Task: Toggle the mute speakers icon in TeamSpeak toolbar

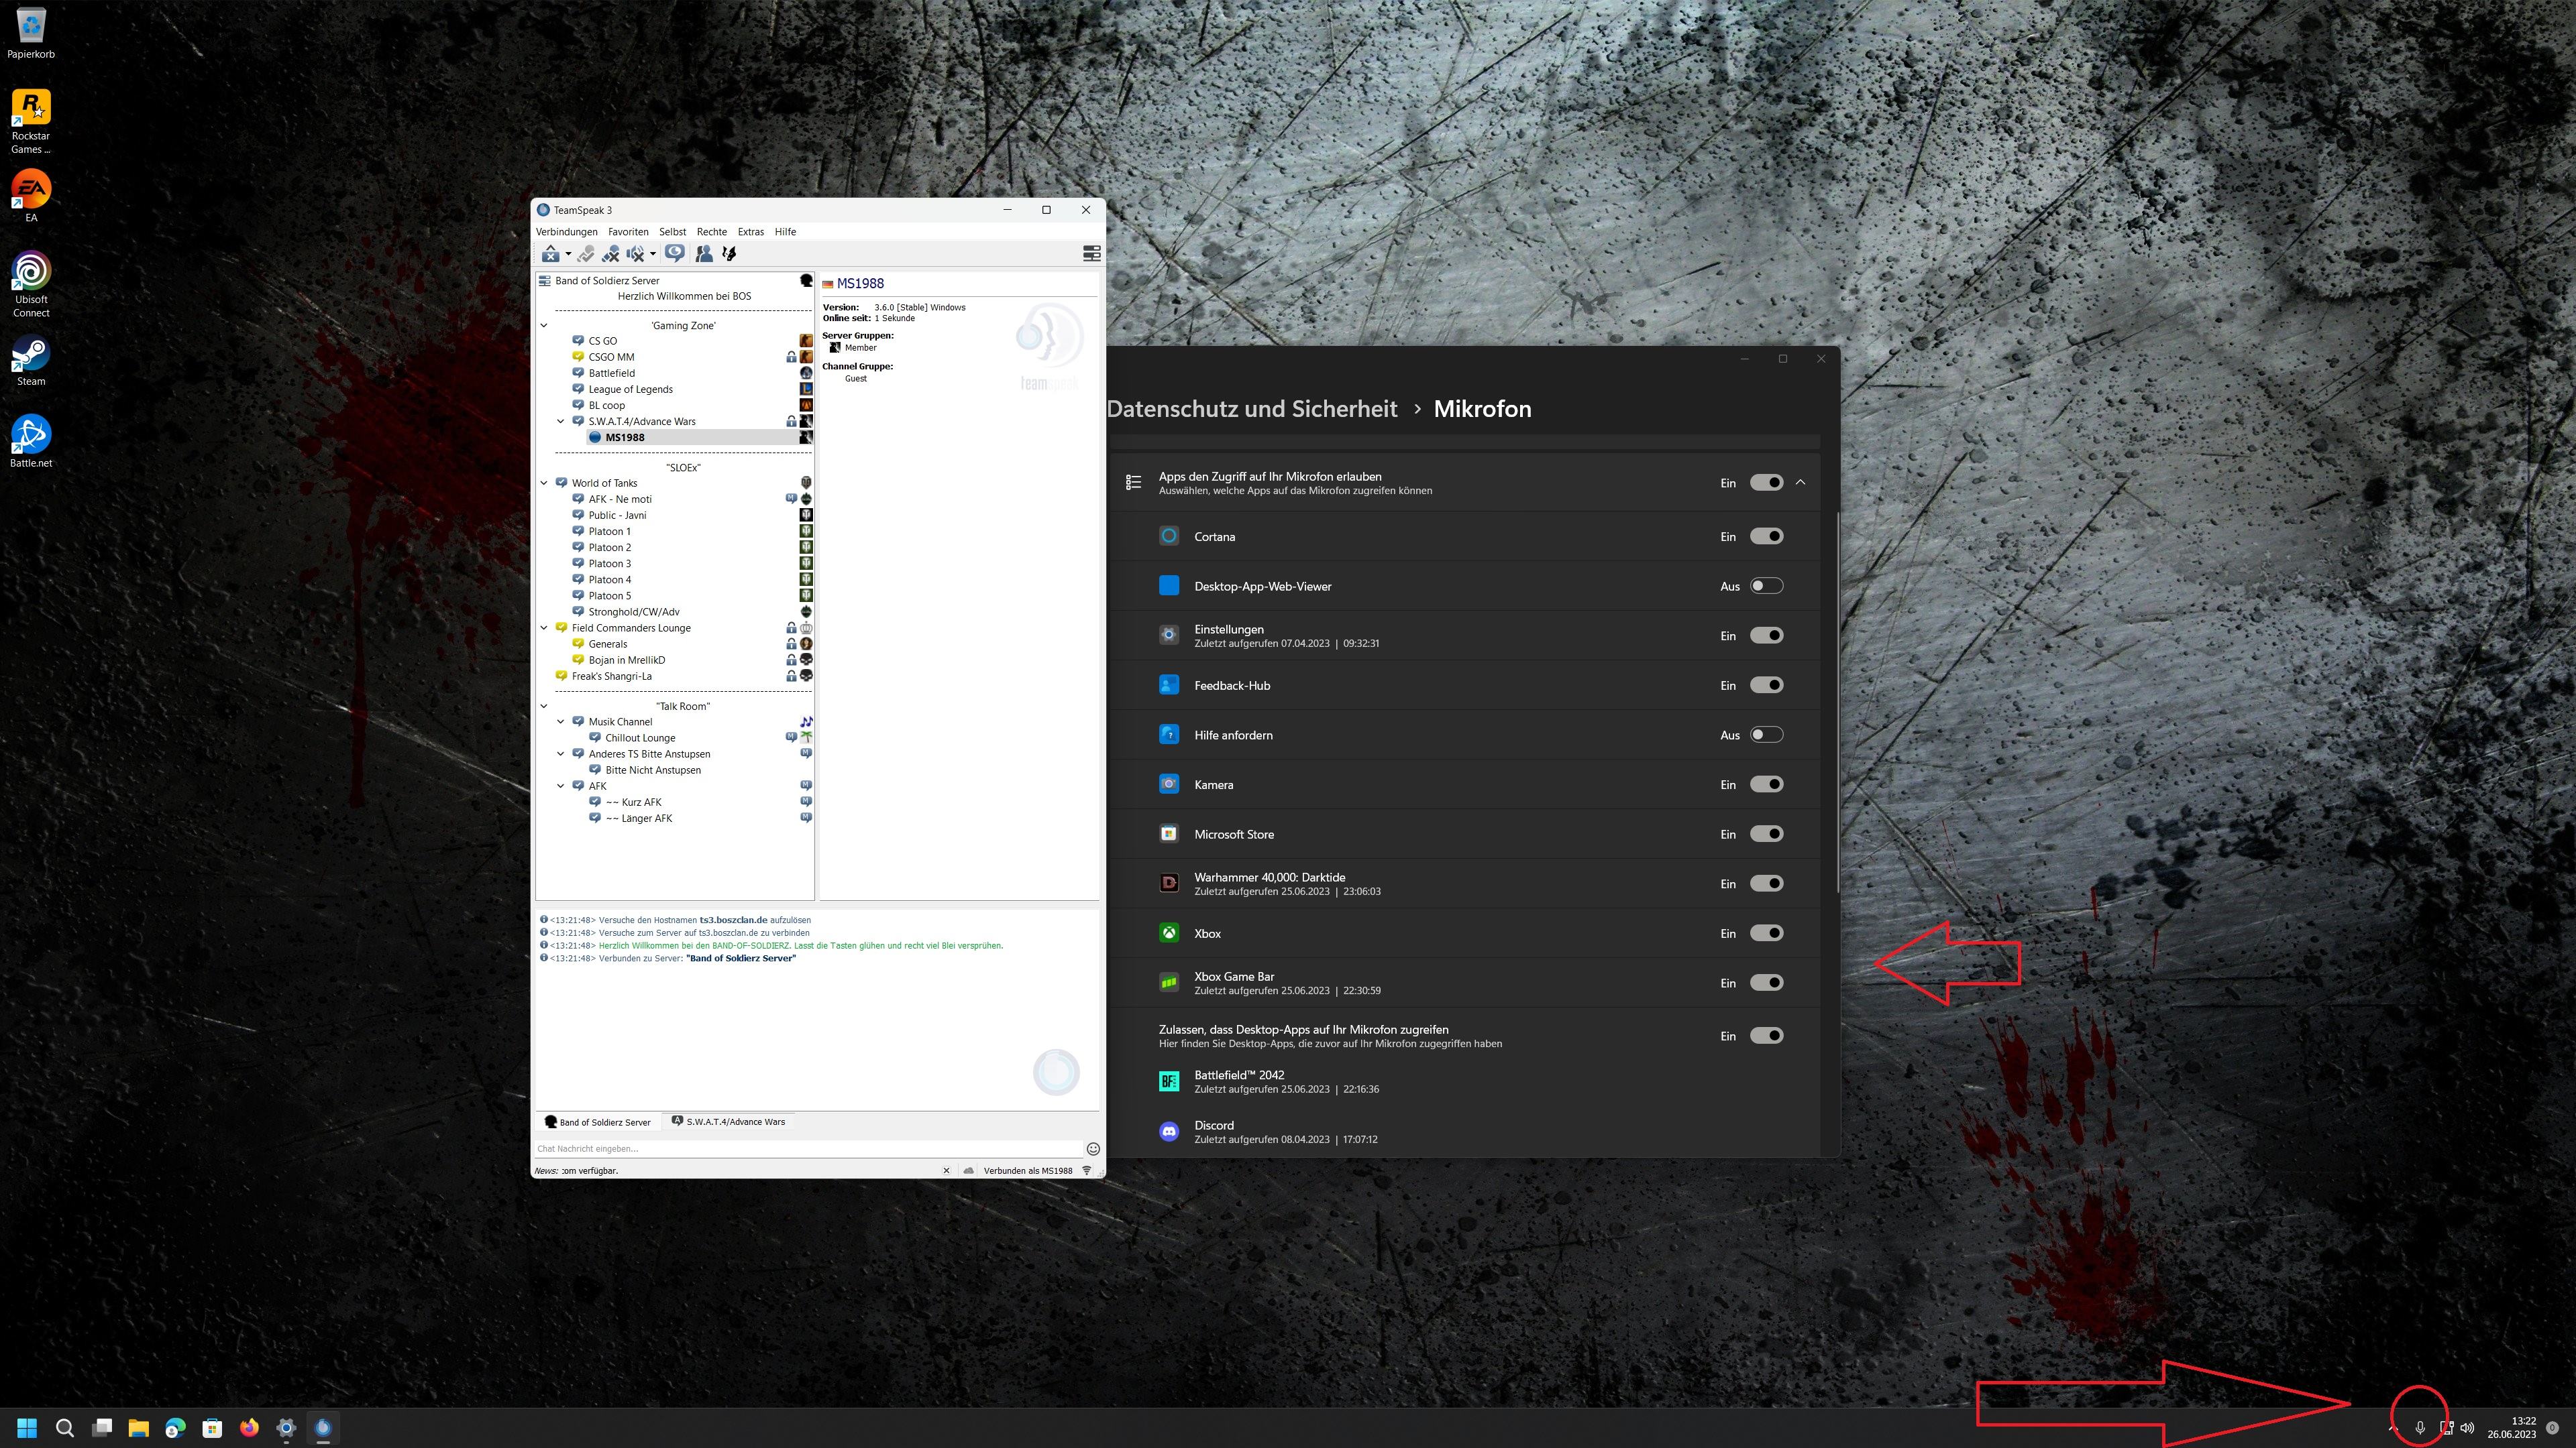Action: point(635,254)
